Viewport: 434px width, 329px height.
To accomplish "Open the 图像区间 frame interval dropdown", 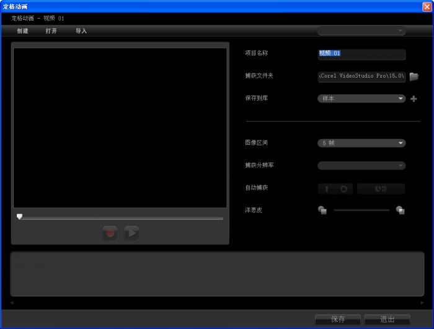I will click(x=361, y=143).
